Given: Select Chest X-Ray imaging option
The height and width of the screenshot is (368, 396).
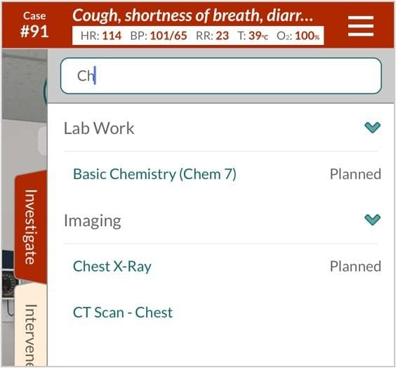Looking at the screenshot, I should pyautogui.click(x=112, y=266).
